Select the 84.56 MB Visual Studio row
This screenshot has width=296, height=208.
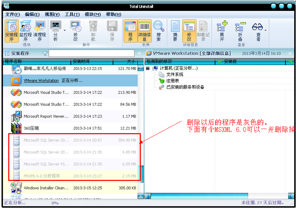click(x=70, y=104)
